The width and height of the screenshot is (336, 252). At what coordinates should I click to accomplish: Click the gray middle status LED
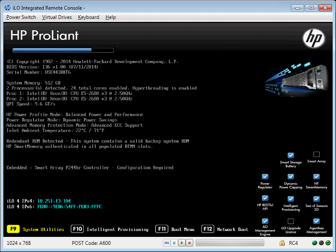click(x=321, y=243)
